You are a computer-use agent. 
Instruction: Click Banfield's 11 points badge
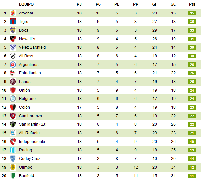[x=192, y=176]
